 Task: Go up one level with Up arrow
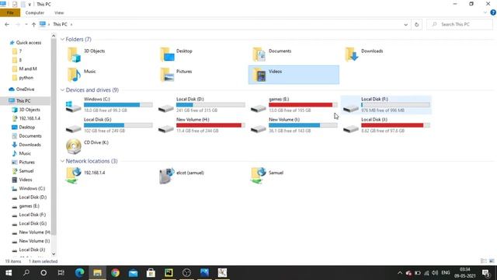point(33,24)
